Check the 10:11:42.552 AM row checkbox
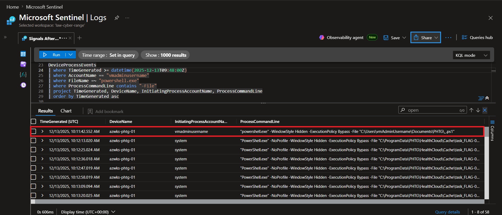 (x=33, y=131)
